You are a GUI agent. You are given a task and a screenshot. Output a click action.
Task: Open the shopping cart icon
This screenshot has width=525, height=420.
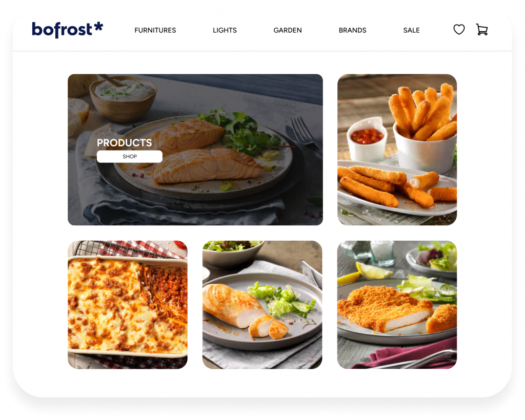[482, 29]
